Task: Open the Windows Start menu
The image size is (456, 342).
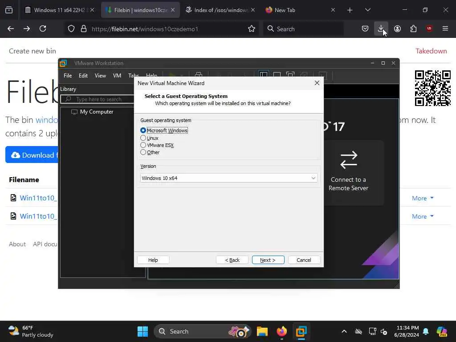Action: coord(142,331)
